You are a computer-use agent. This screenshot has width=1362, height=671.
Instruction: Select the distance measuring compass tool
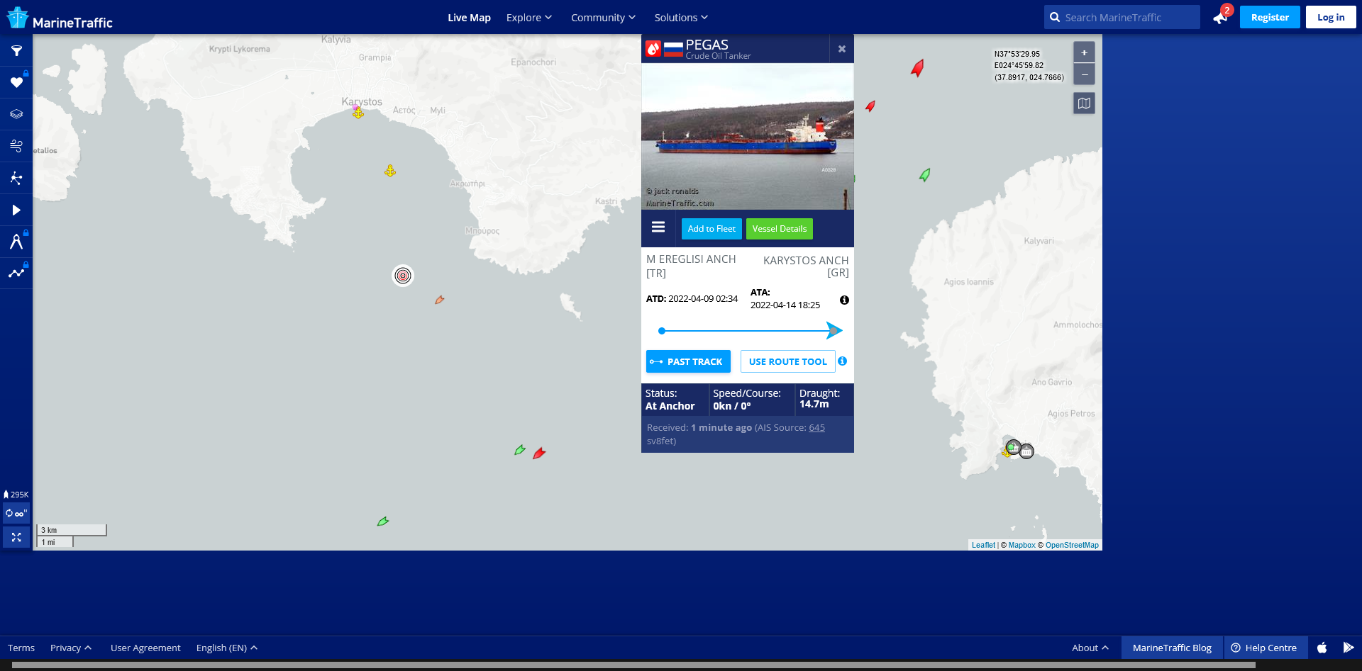(16, 242)
